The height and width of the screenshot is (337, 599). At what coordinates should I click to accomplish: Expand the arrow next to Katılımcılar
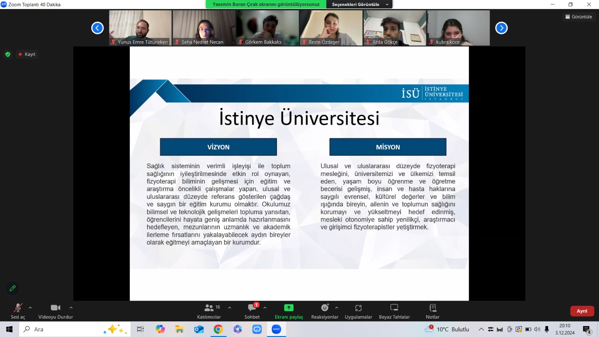click(229, 308)
